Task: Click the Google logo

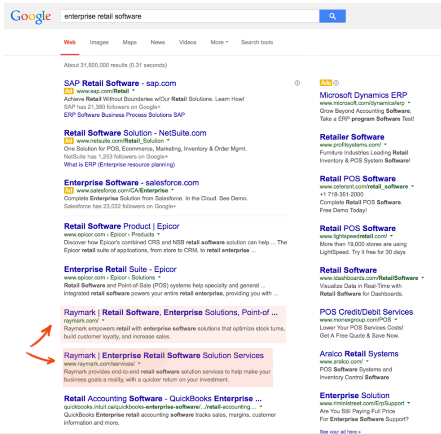Action: (x=31, y=17)
